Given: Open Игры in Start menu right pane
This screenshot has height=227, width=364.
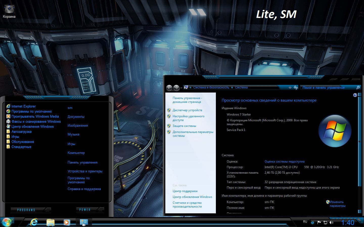Looking at the screenshot, I should pos(71,144).
